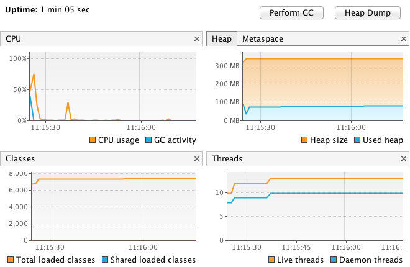Click the GC activity blue legend swatch
This screenshot has height=267, width=410.
[x=148, y=140]
